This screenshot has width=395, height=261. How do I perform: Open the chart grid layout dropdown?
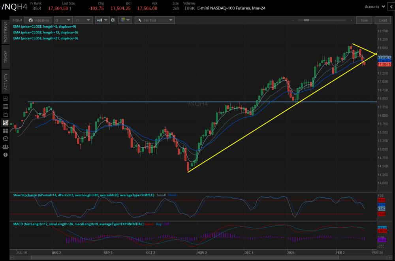125,20
